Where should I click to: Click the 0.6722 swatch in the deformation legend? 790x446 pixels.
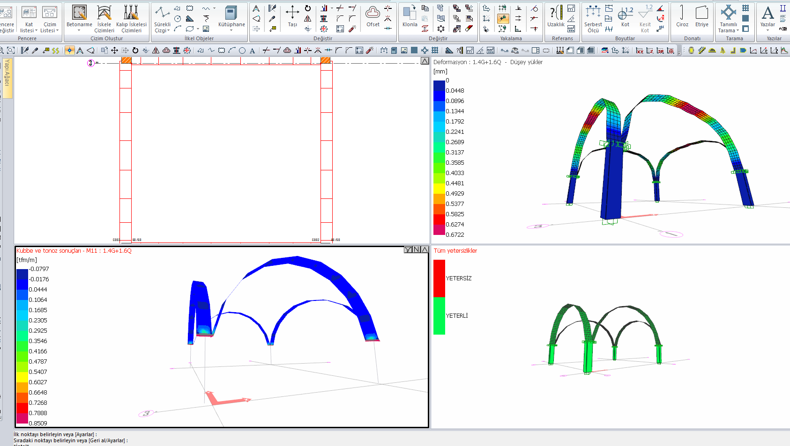coord(439,230)
